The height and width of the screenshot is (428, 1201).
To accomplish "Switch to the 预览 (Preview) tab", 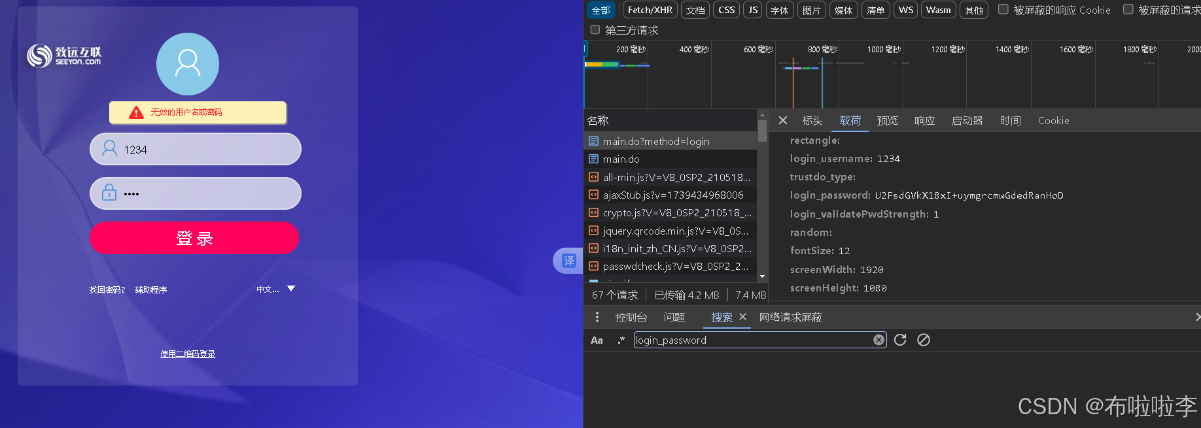I will (x=887, y=120).
